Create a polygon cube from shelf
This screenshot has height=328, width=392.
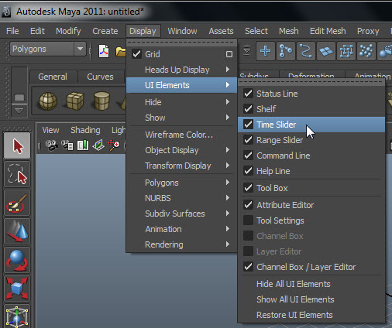[75, 101]
